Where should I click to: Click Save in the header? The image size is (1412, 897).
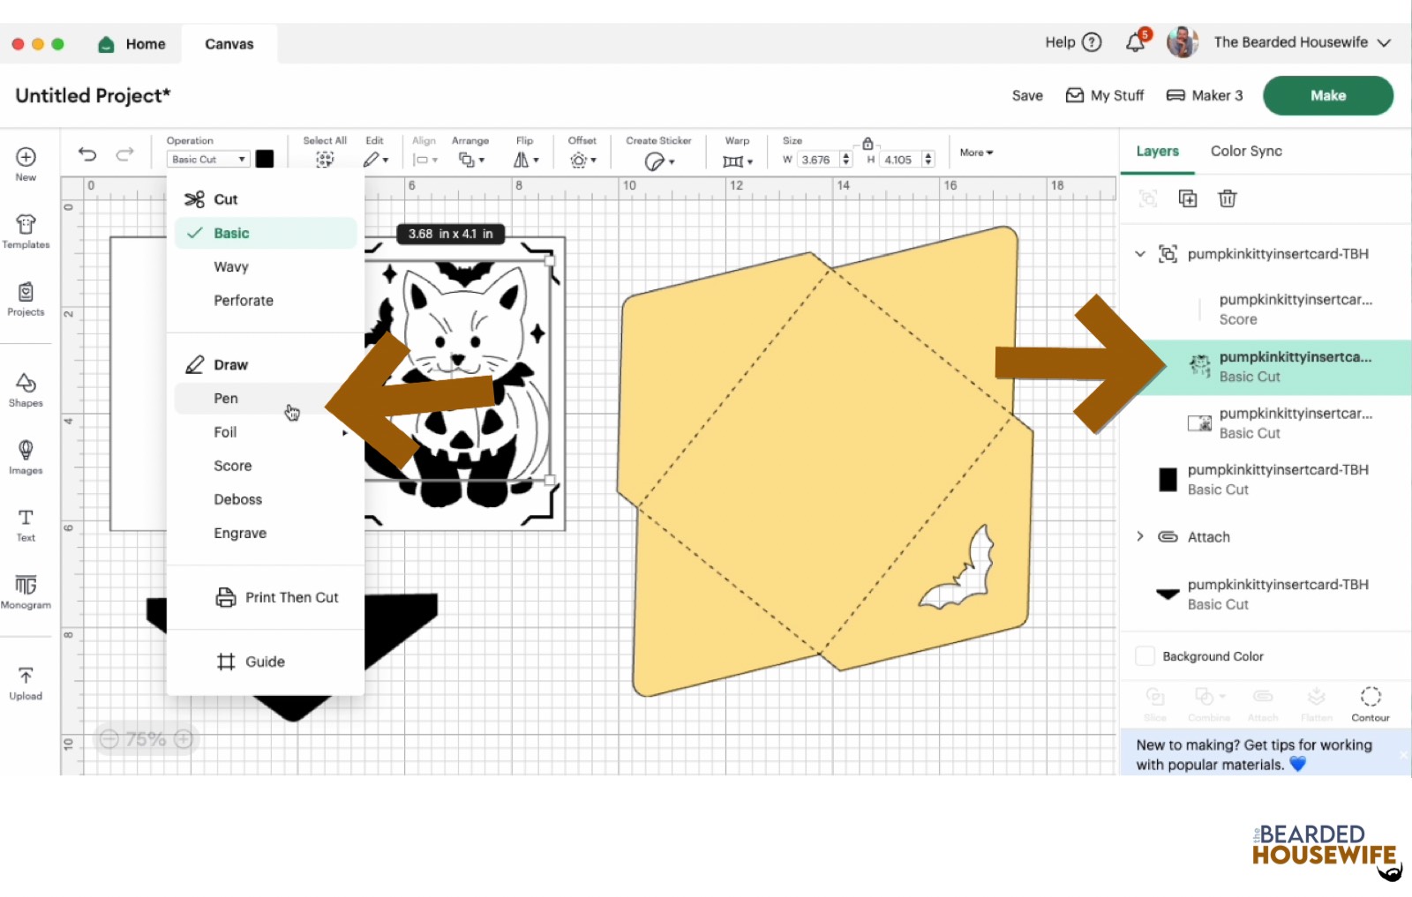(x=1027, y=95)
